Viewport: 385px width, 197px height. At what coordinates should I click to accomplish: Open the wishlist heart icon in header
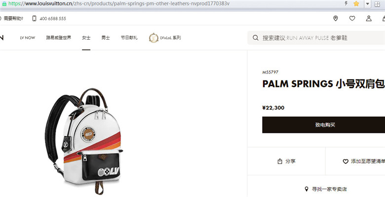(352, 18)
